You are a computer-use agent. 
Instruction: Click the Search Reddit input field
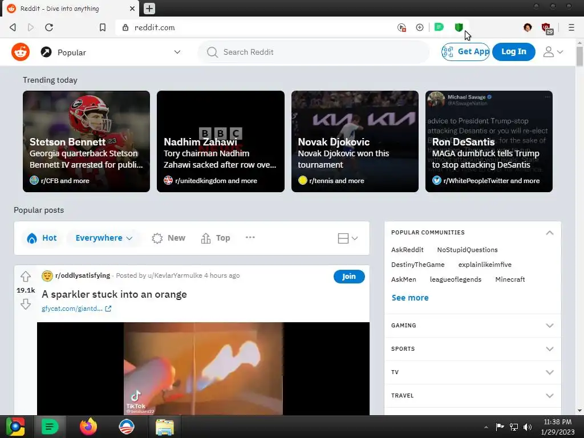(x=314, y=52)
